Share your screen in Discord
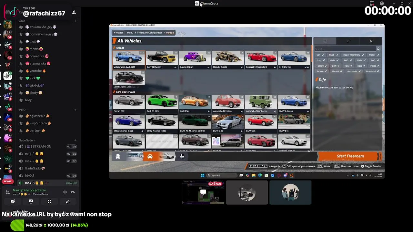This screenshot has width=413, height=232. tap(31, 201)
